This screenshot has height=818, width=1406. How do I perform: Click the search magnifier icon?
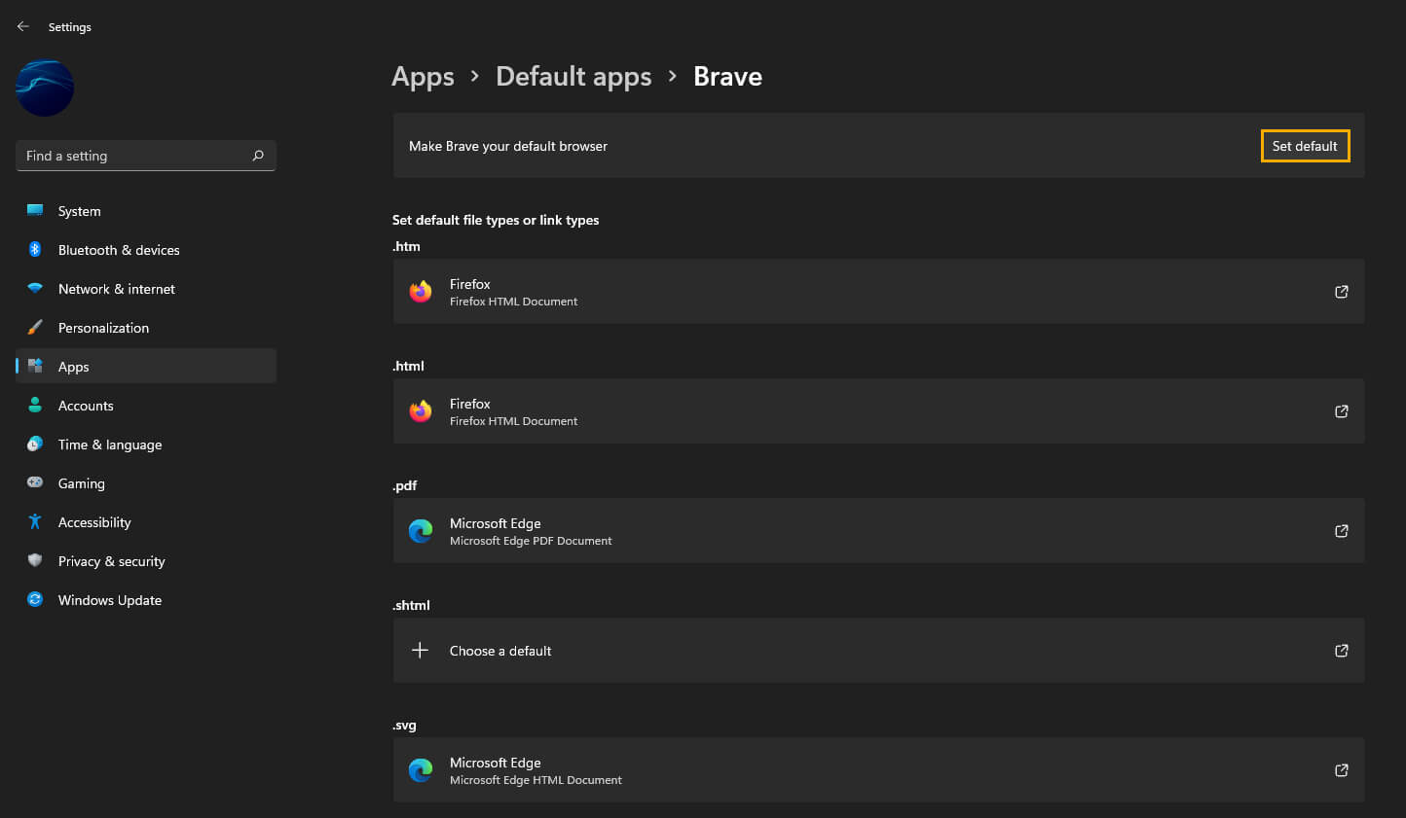click(258, 156)
